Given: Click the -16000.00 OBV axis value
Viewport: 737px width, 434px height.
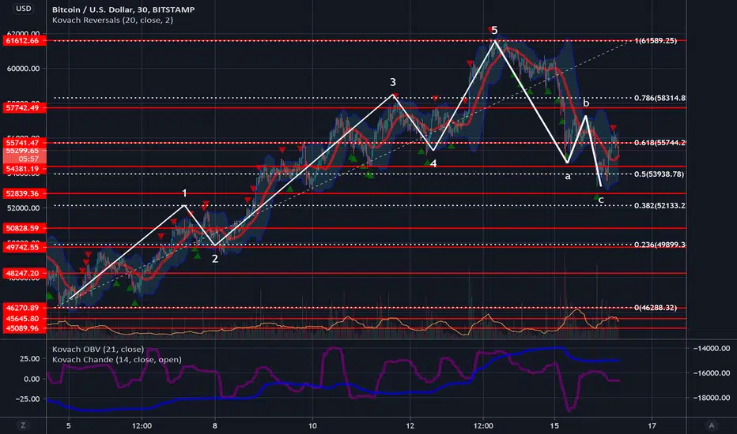Looking at the screenshot, I should [x=711, y=373].
